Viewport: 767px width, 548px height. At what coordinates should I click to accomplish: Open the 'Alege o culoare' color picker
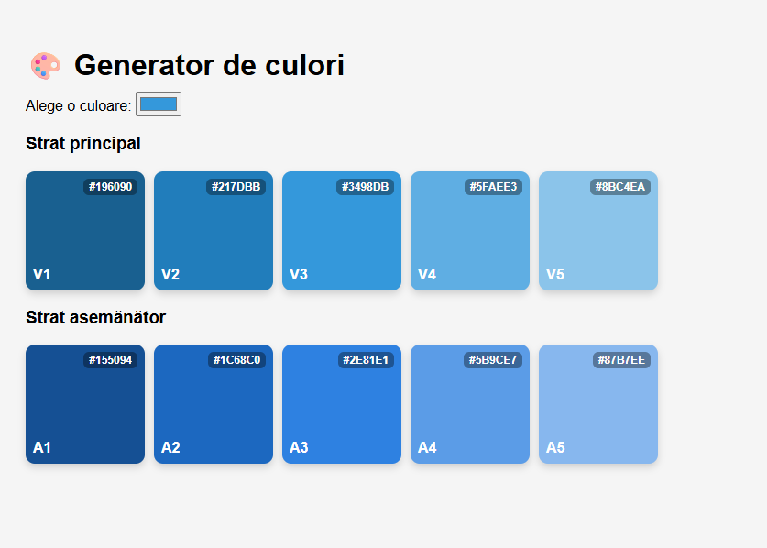tap(159, 104)
